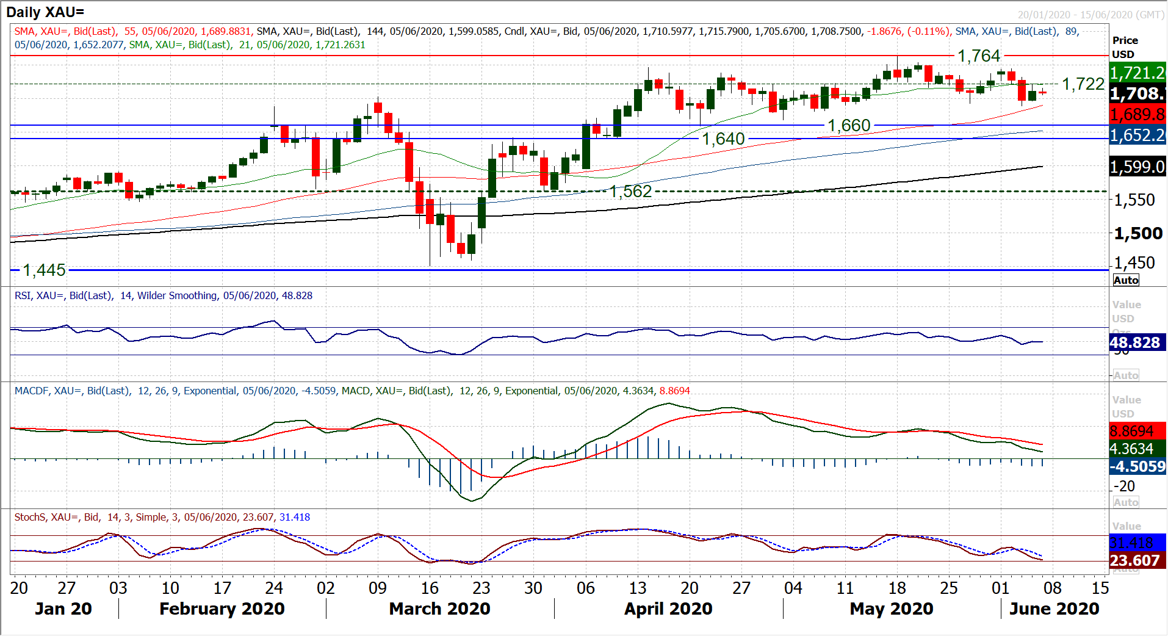
Task: Click the red 1,689.8 SMA price badge
Action: pos(1137,114)
